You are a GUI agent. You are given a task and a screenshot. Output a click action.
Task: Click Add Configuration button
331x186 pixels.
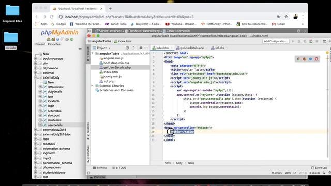click(x=276, y=41)
